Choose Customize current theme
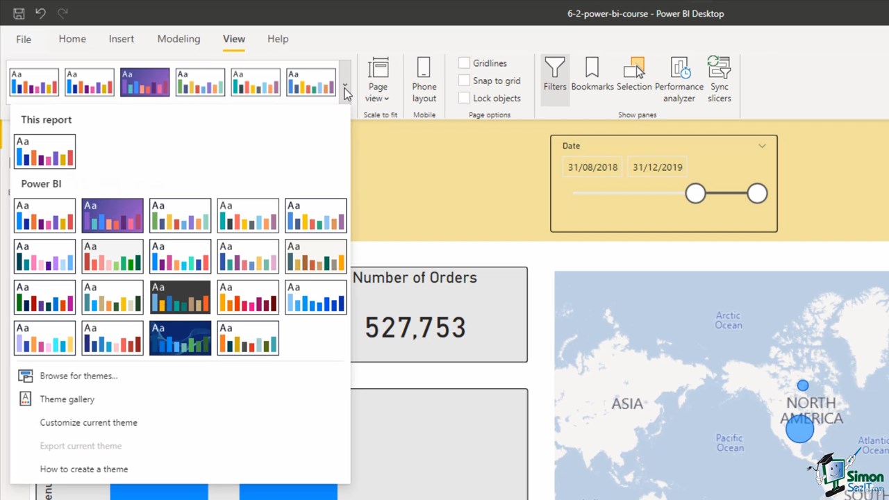889x500 pixels. tap(88, 422)
